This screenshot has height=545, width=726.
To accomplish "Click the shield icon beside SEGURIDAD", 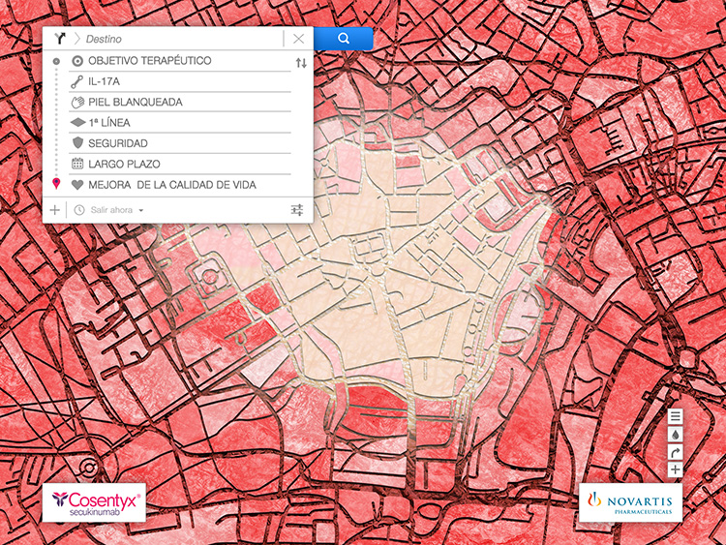I will [77, 142].
